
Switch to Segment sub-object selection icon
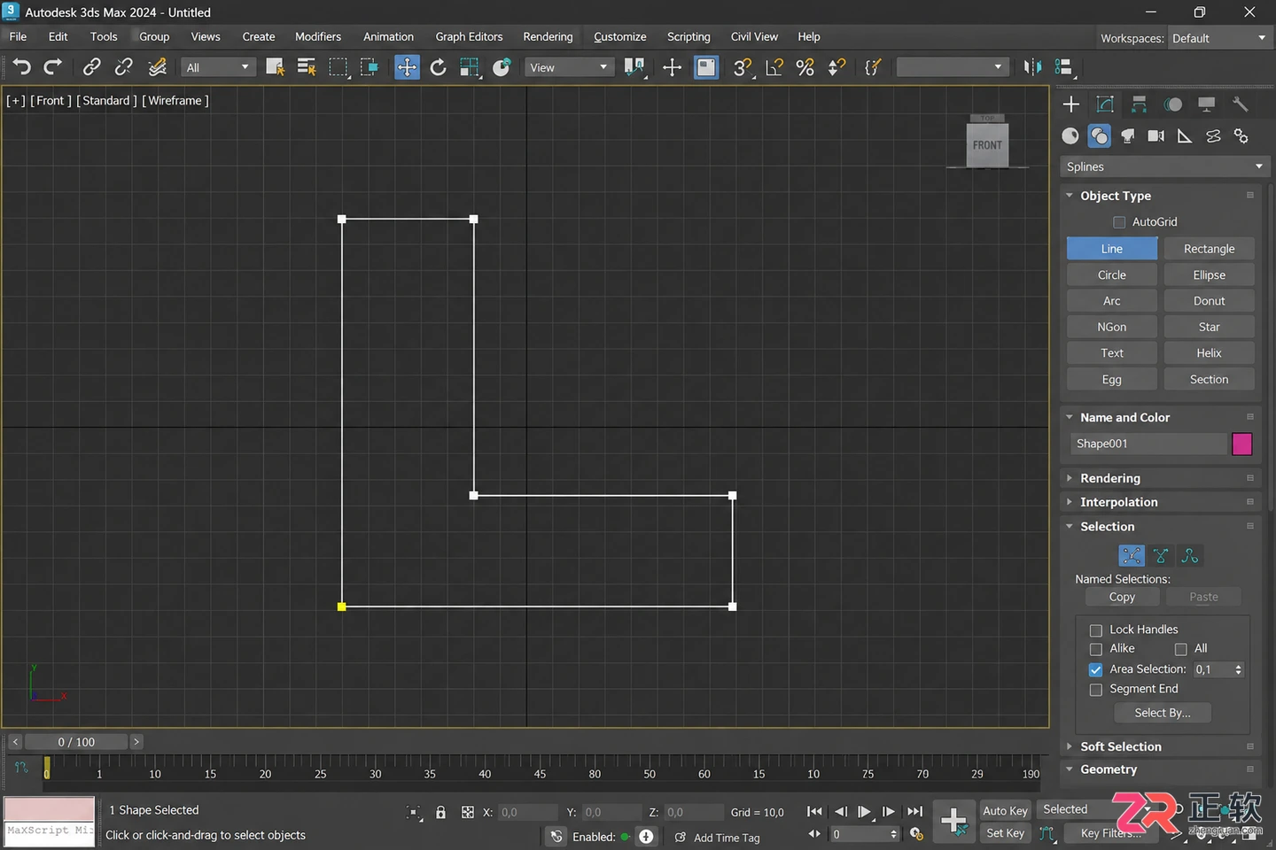[x=1161, y=556]
